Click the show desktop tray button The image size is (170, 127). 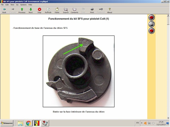168,123
